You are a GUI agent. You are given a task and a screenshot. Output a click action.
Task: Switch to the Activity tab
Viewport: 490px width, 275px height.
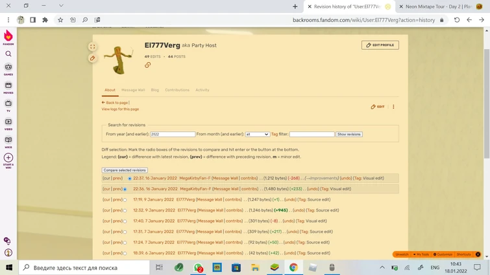click(202, 90)
